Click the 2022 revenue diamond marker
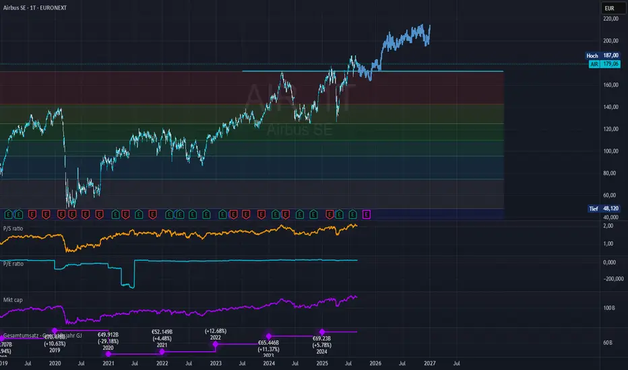628x370 pixels. click(x=216, y=344)
